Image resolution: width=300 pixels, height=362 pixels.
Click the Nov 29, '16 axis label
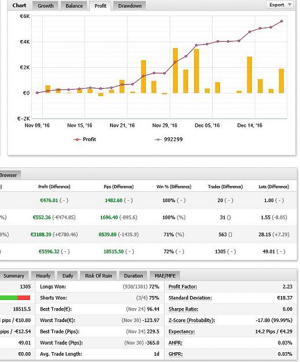tap(164, 125)
